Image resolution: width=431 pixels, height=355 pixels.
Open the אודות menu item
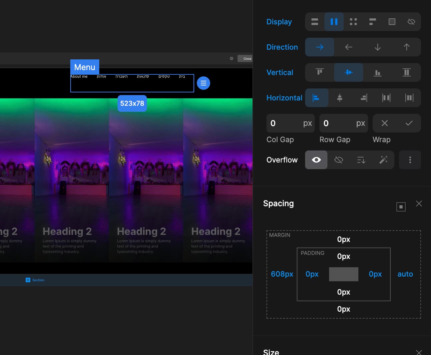(x=101, y=76)
